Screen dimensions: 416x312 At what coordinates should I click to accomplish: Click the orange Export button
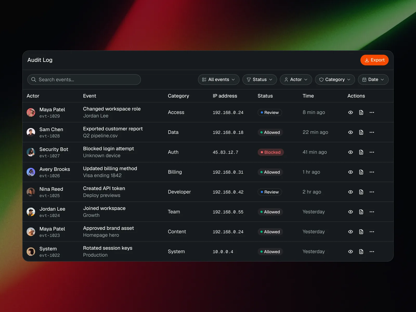374,60
